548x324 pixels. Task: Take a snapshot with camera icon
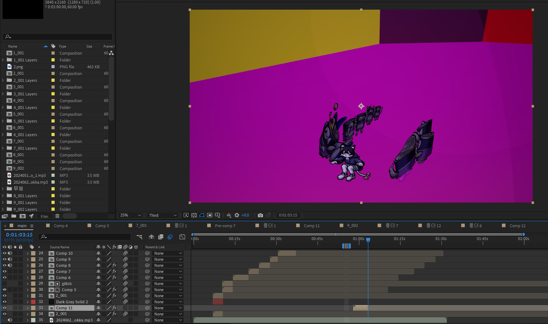pos(260,215)
